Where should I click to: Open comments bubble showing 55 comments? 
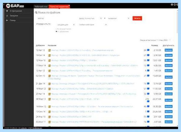(148, 117)
